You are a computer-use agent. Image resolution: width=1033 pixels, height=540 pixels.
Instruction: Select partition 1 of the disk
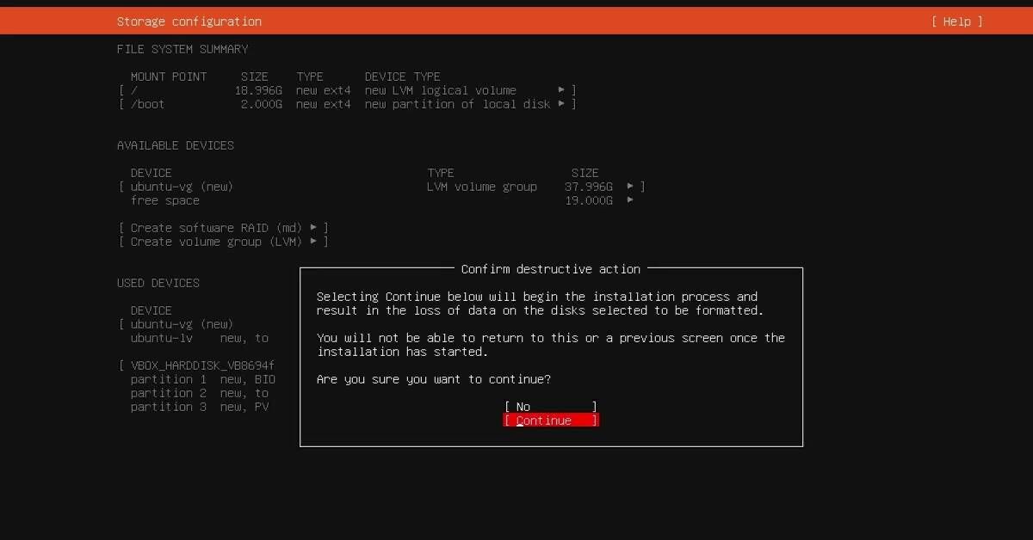click(x=168, y=379)
